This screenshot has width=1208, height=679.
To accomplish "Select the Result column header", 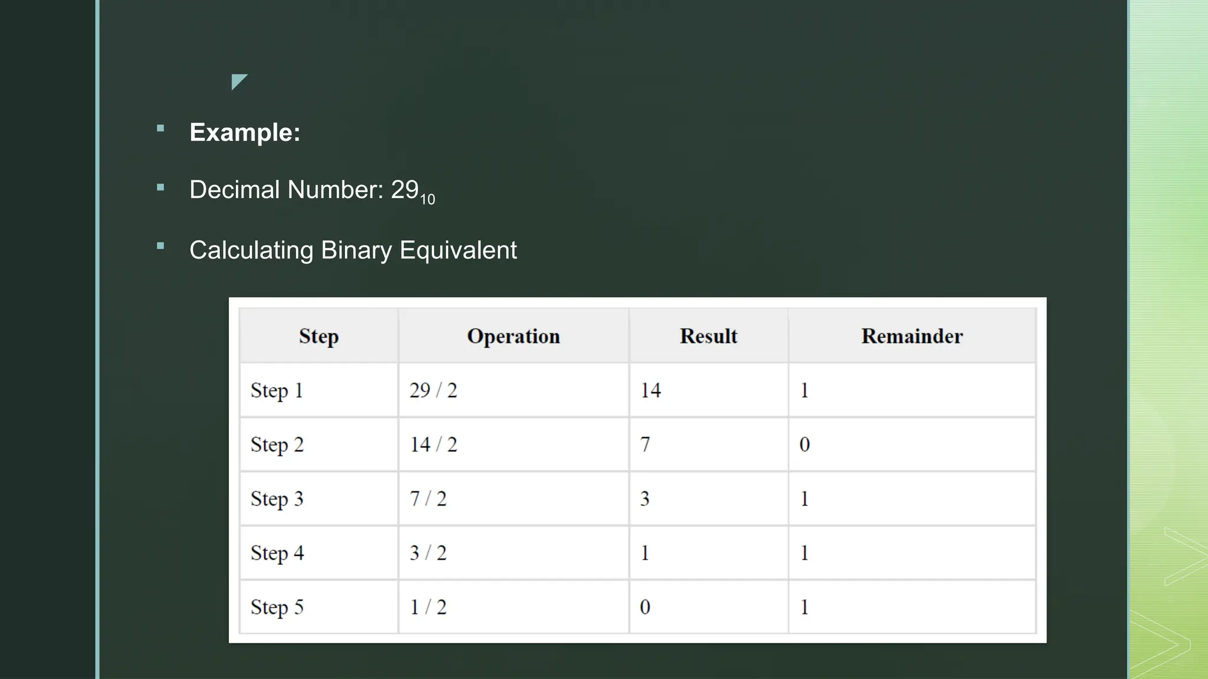I will click(x=708, y=335).
